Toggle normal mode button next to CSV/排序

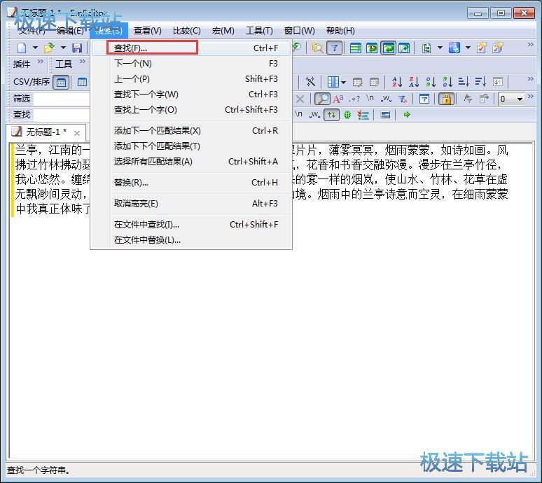pos(61,82)
